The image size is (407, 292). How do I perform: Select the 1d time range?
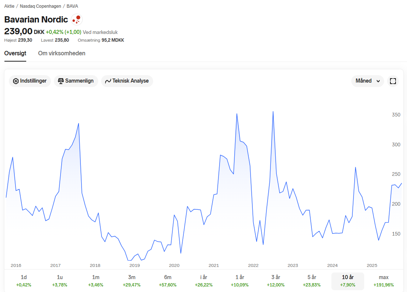pyautogui.click(x=24, y=281)
